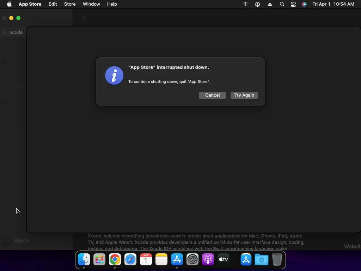The height and width of the screenshot is (271, 361).
Task: Click the eject icon in menu bar
Action: pyautogui.click(x=270, y=4)
